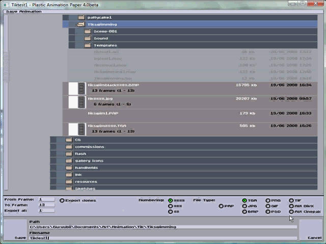Click the cg folder icon
Image resolution: width=326 pixels, height=244 pixels.
coord(69,140)
